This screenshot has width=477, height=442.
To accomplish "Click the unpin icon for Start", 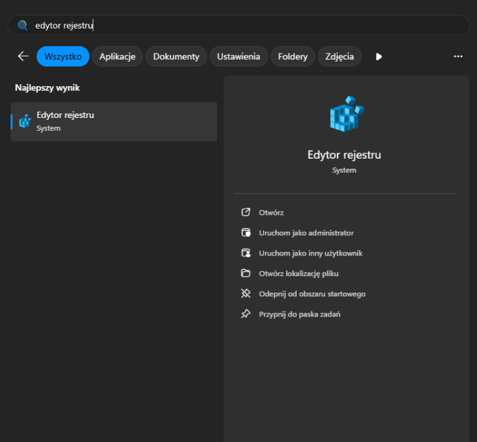I will [x=246, y=294].
